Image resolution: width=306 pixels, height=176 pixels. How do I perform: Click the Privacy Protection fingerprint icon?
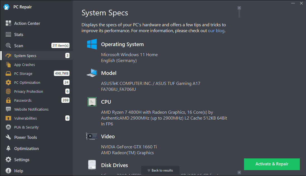8,91
